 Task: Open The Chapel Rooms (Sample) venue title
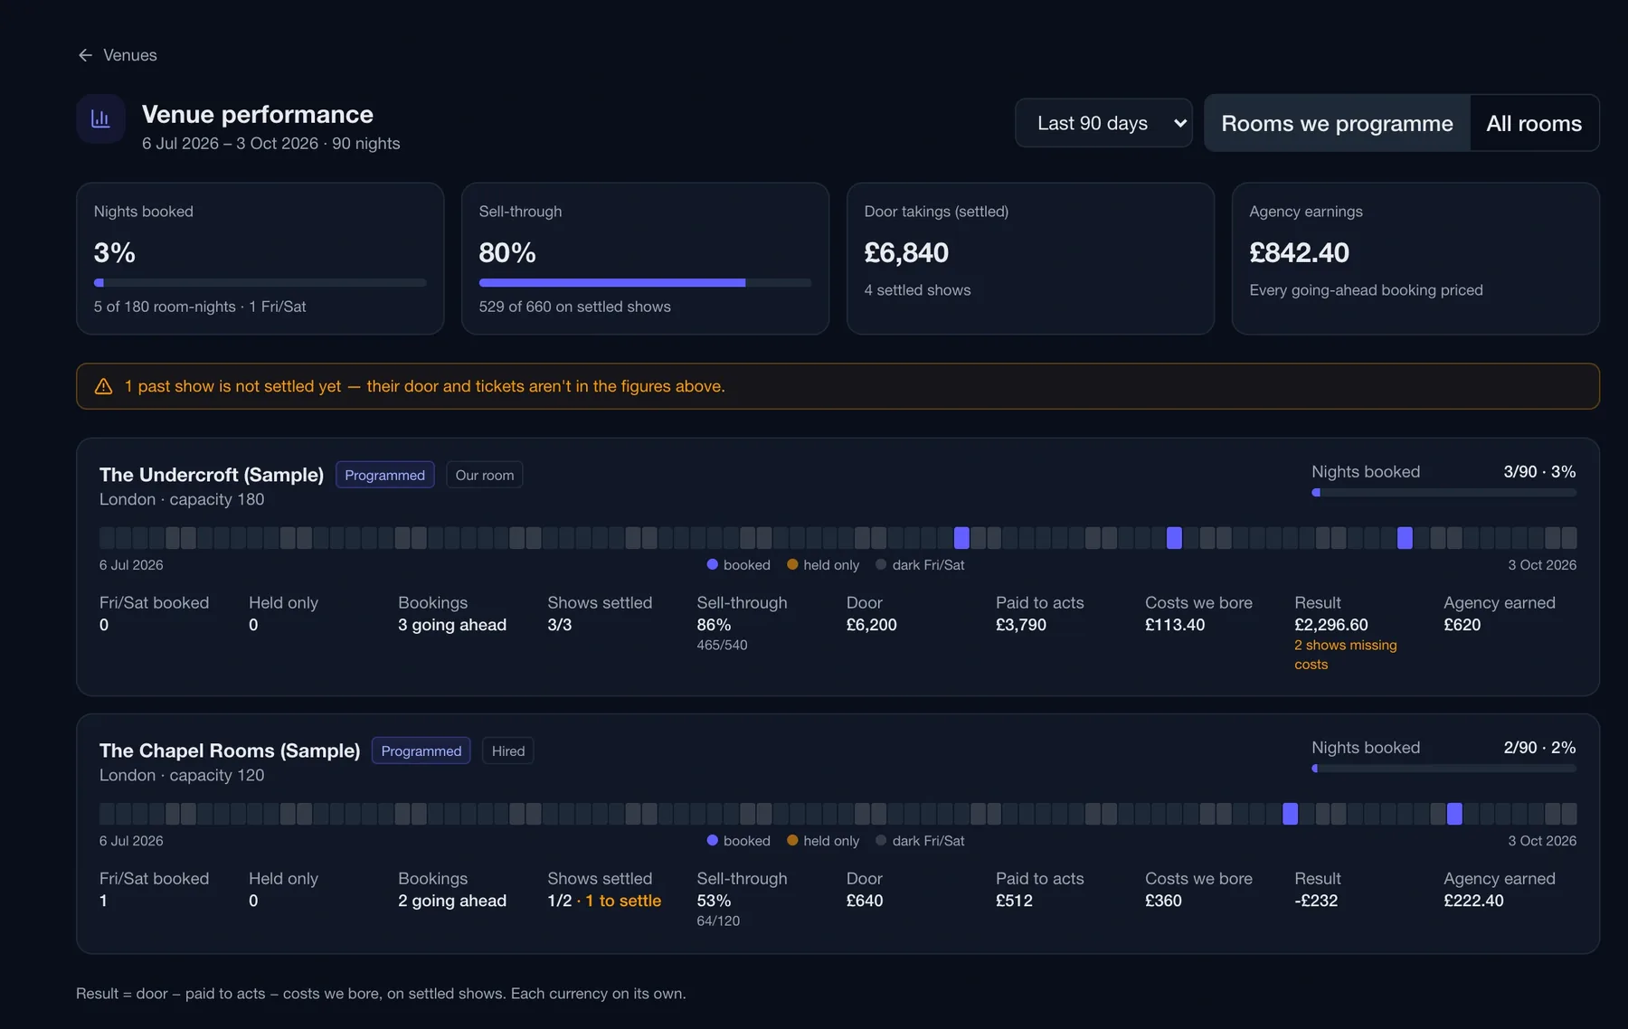click(x=230, y=751)
